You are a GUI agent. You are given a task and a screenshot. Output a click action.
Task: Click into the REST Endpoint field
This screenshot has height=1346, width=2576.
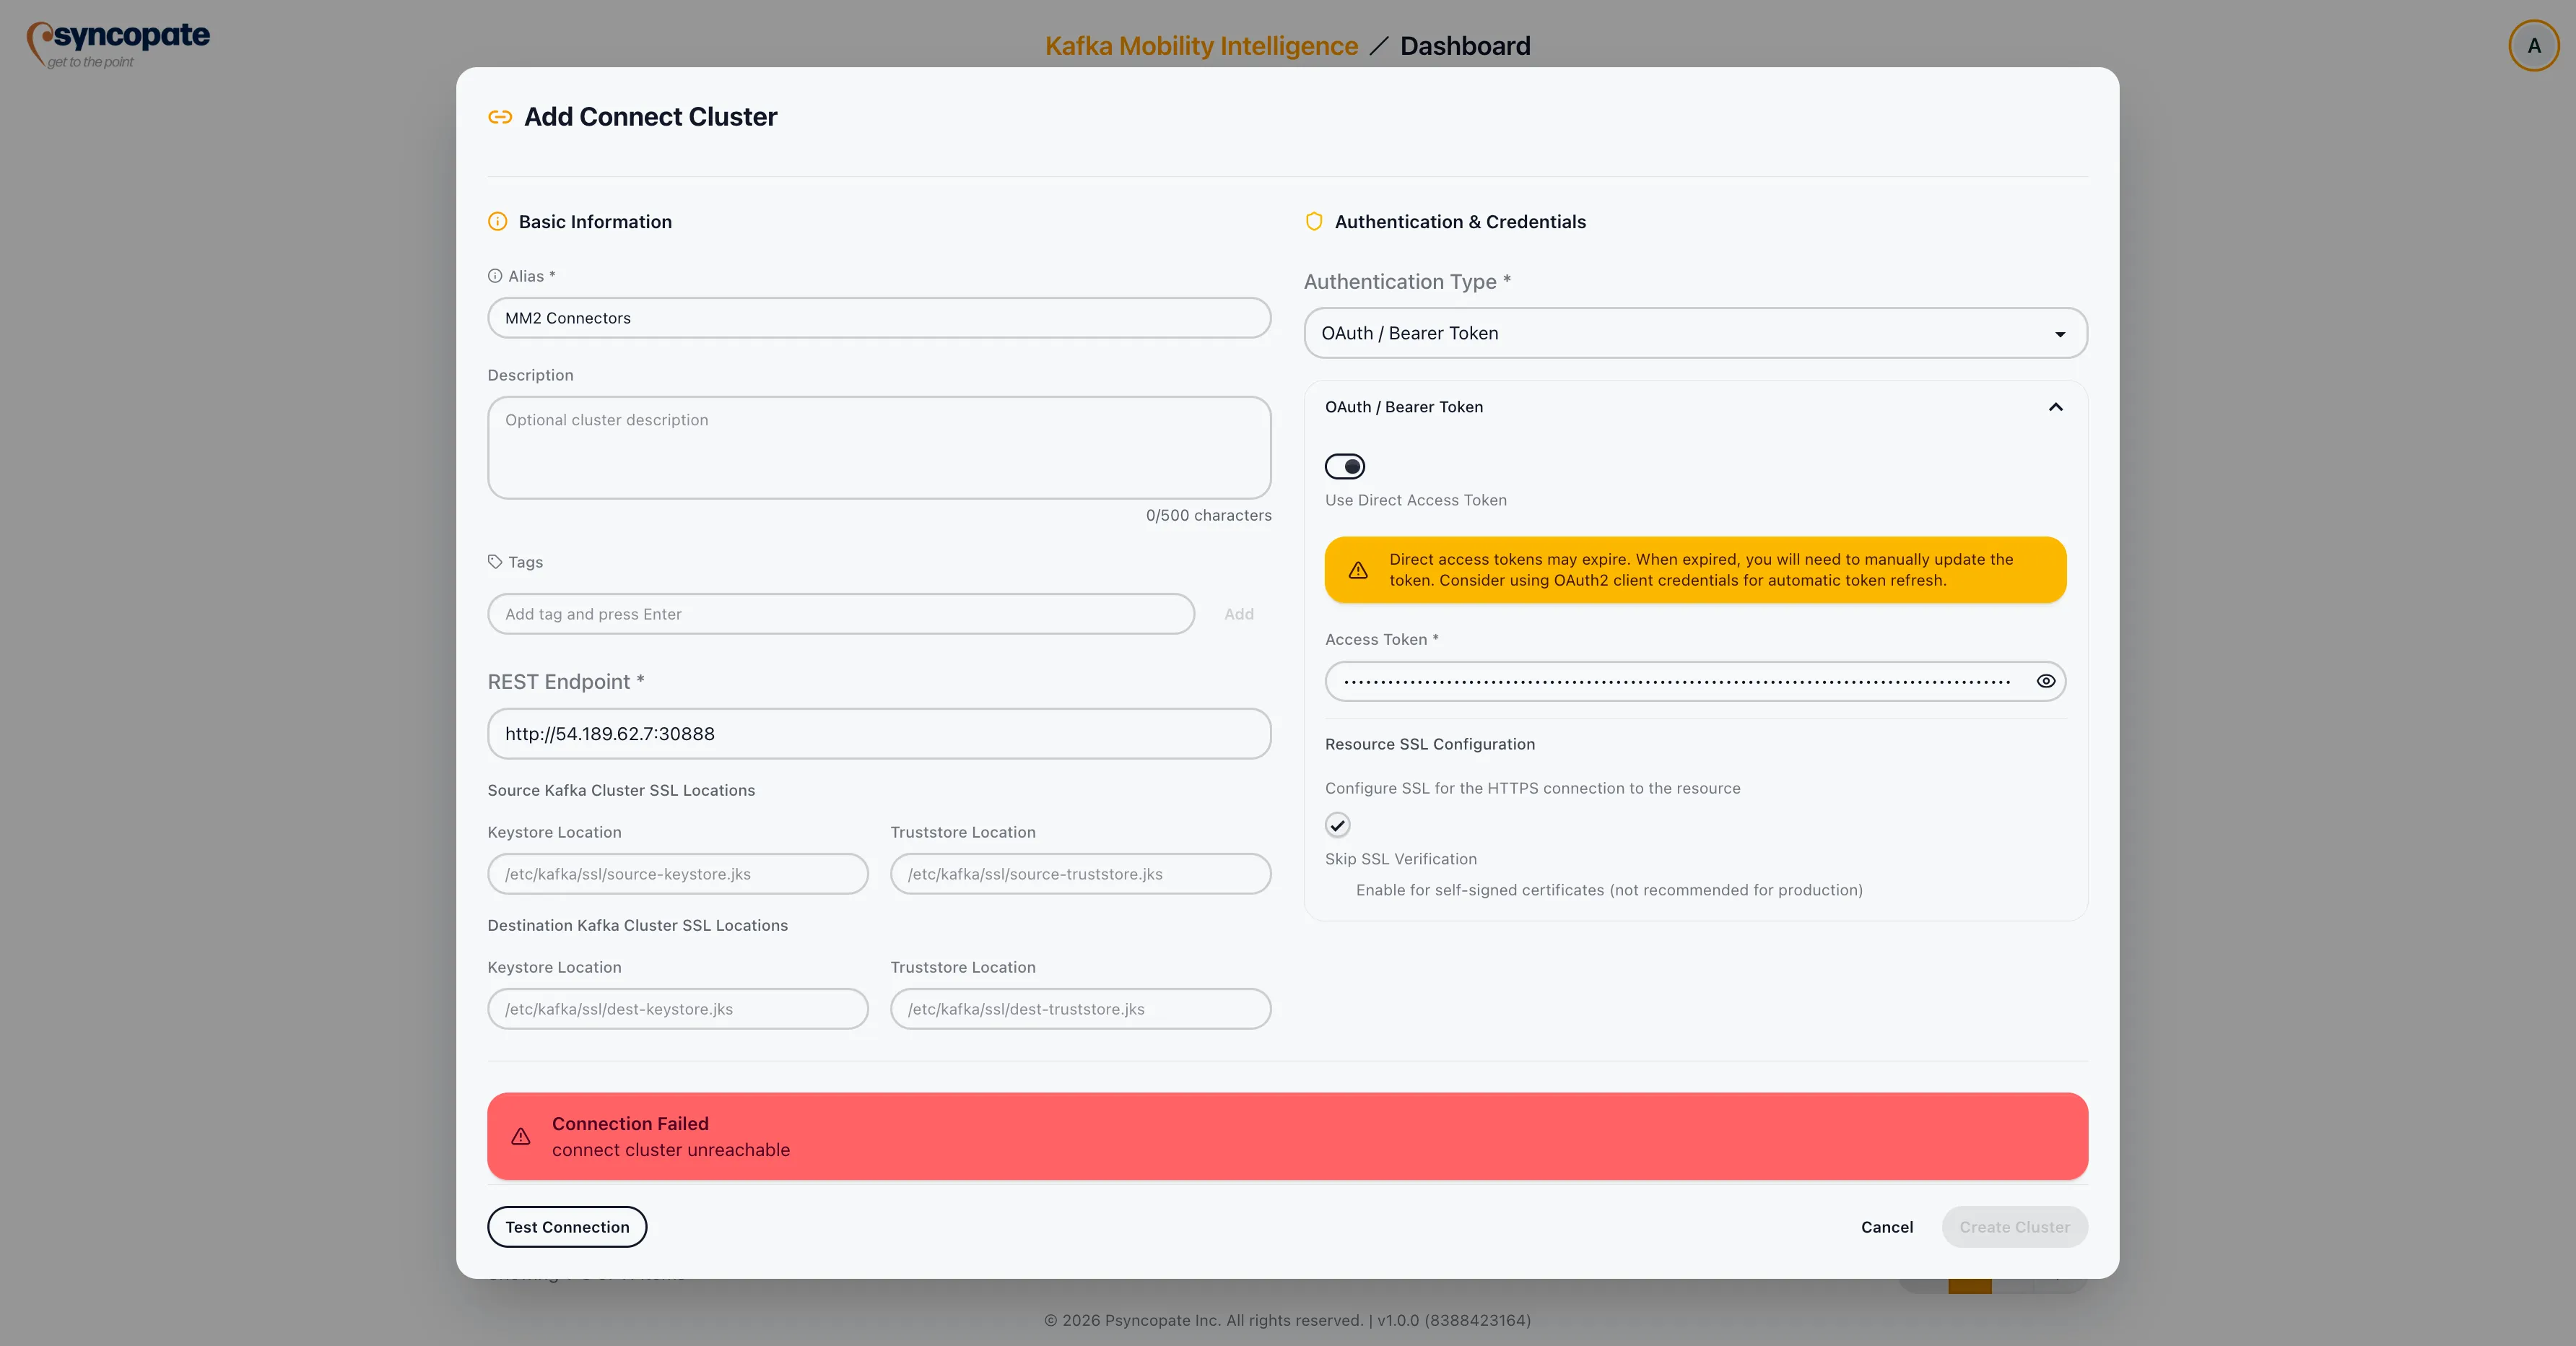coord(879,734)
